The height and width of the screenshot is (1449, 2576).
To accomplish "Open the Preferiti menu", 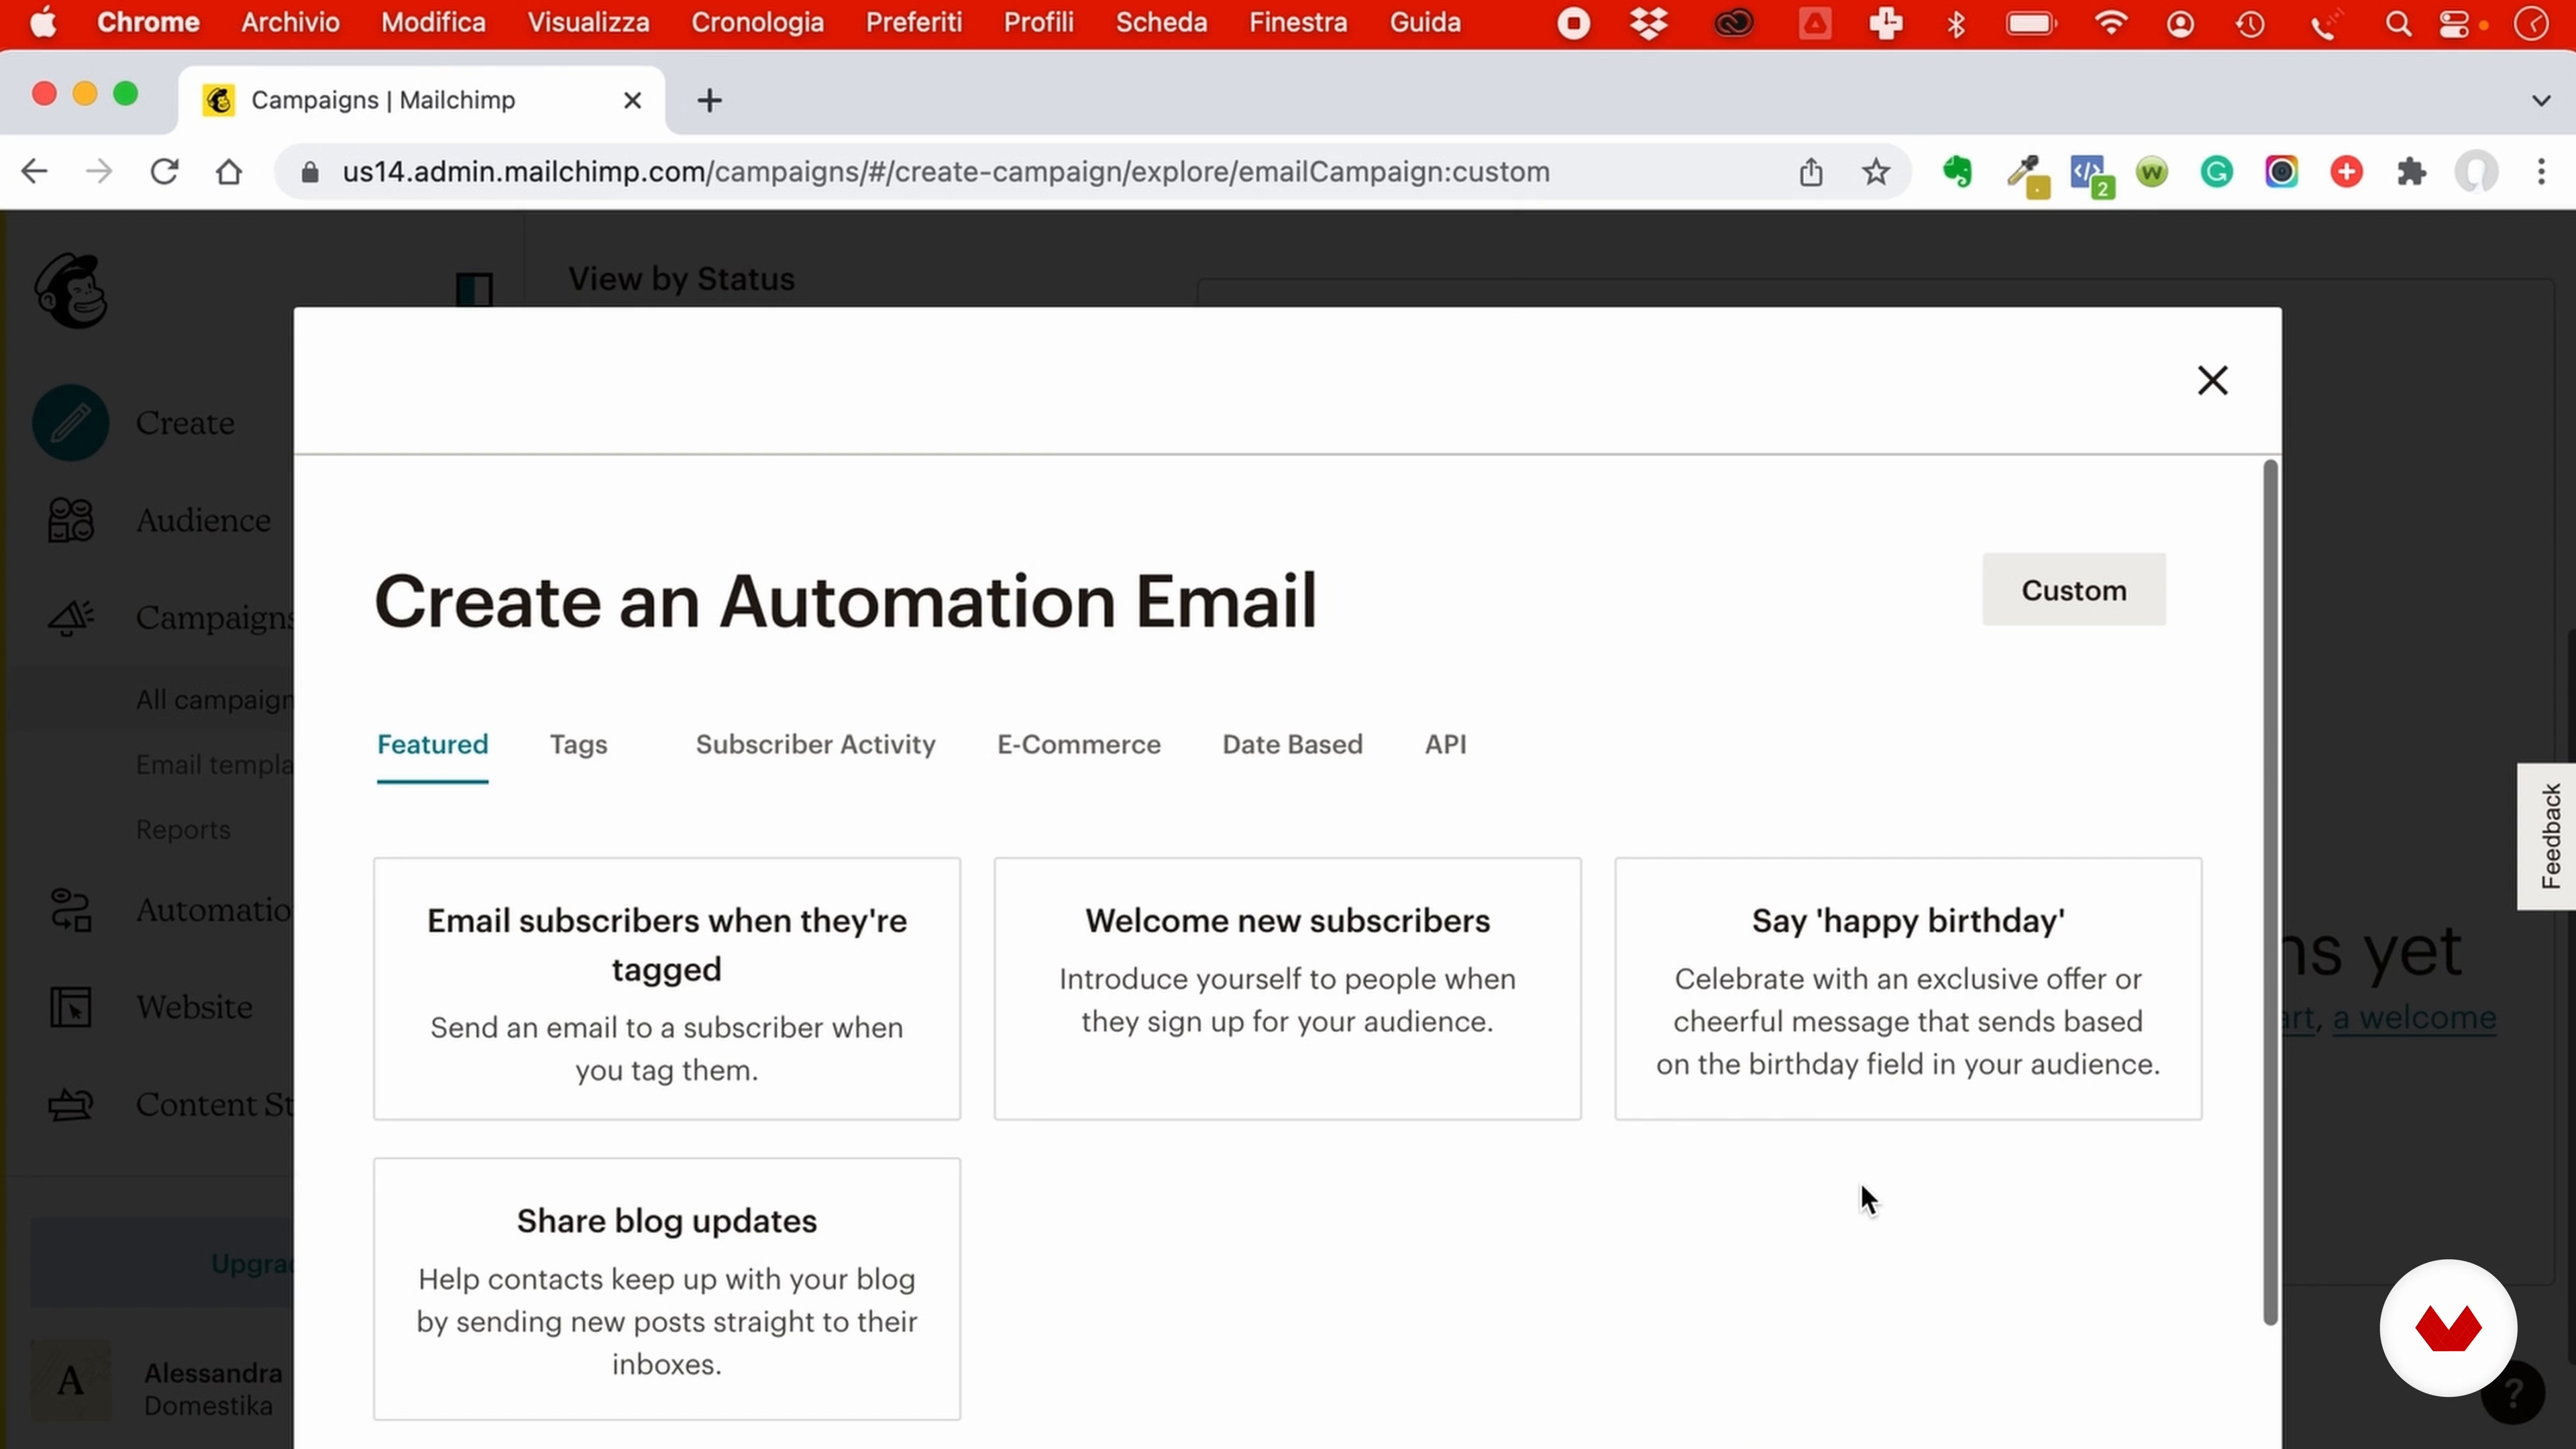I will (x=913, y=22).
